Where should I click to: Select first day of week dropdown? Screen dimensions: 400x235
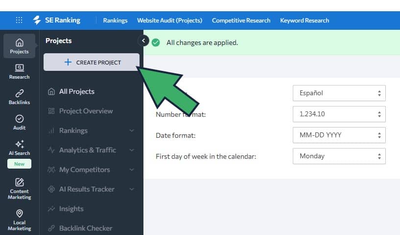tap(339, 156)
